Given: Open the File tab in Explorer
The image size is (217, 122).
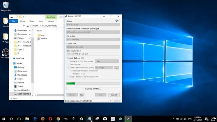Looking at the screenshot, I should pos(14,21).
